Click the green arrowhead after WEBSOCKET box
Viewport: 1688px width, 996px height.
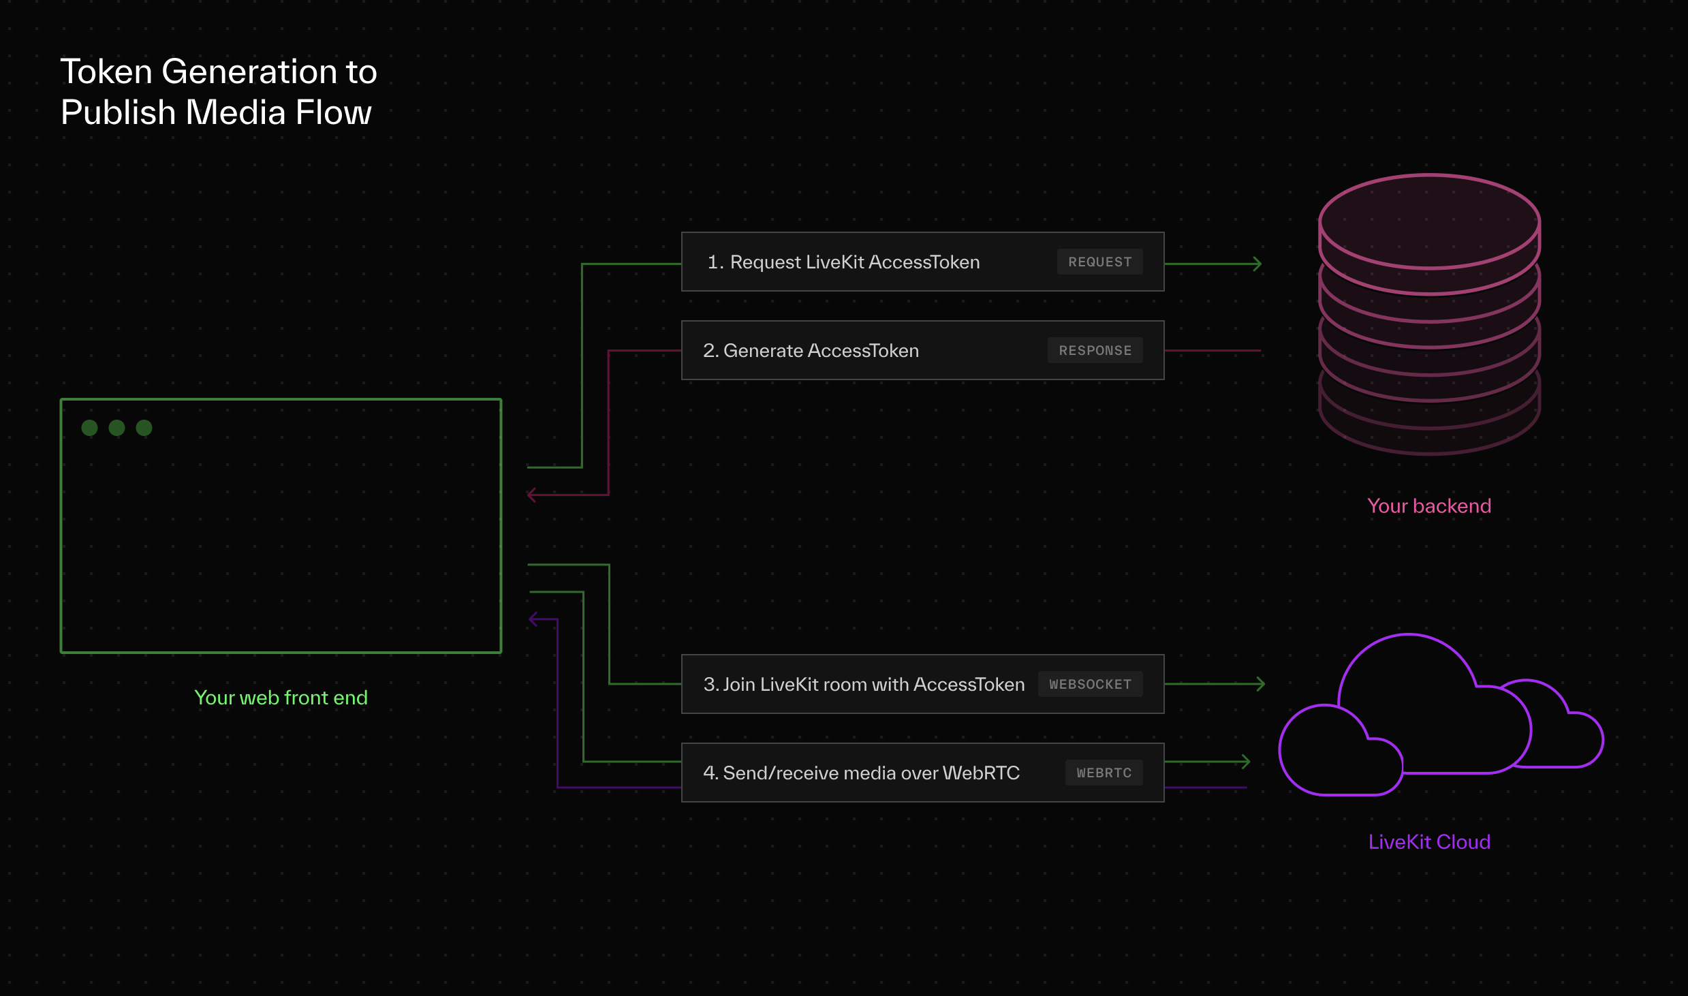pyautogui.click(x=1261, y=683)
